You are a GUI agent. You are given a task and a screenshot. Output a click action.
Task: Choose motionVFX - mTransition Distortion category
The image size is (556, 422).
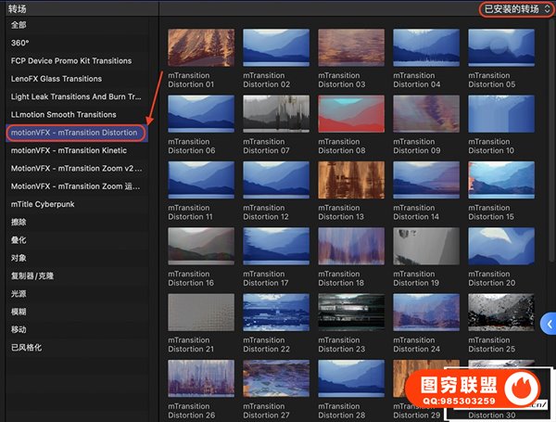[75, 133]
